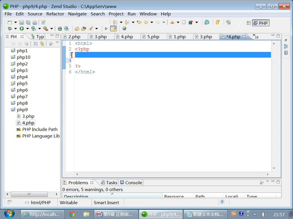The image size is (293, 219).
Task: Click the Run External Tools icon with red toolbox
Action: (45, 29)
